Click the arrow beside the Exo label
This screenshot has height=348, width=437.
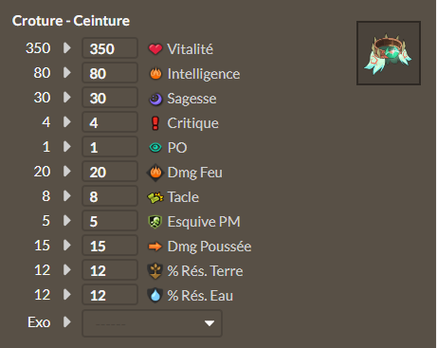(67, 322)
